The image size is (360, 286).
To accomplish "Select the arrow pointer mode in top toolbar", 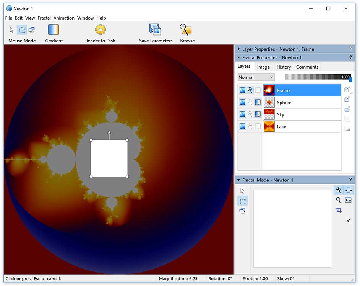I will click(11, 30).
